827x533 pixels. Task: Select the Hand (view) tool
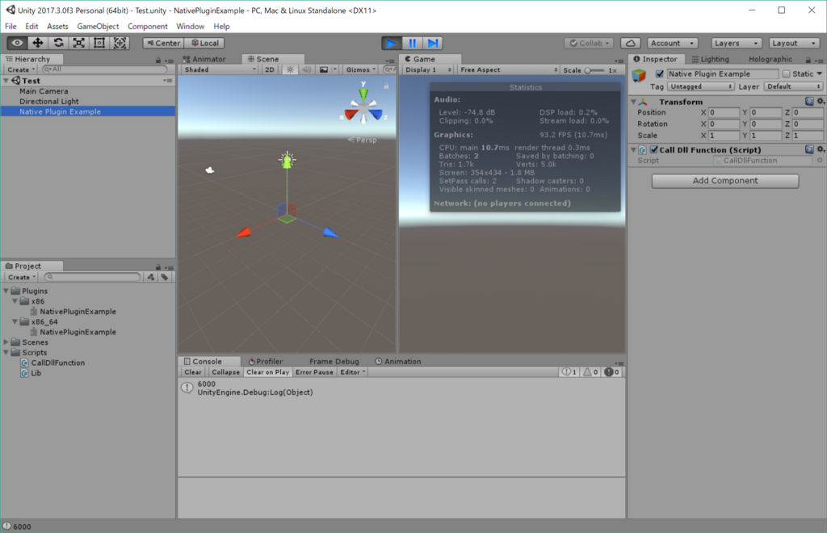pos(17,43)
